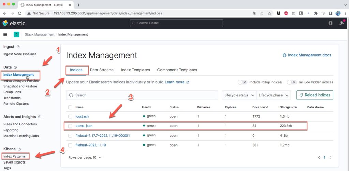Open the browser side panel icon
Screen dimensions: 349x171
[331, 13]
